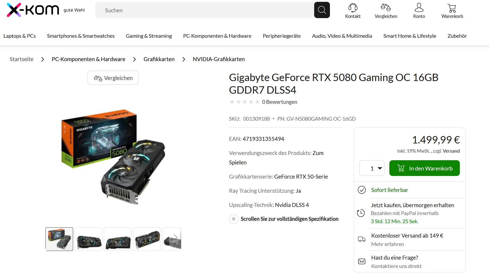Click Nvidia DLSS 4 value
Screen dimensions: 489x279
292,205
